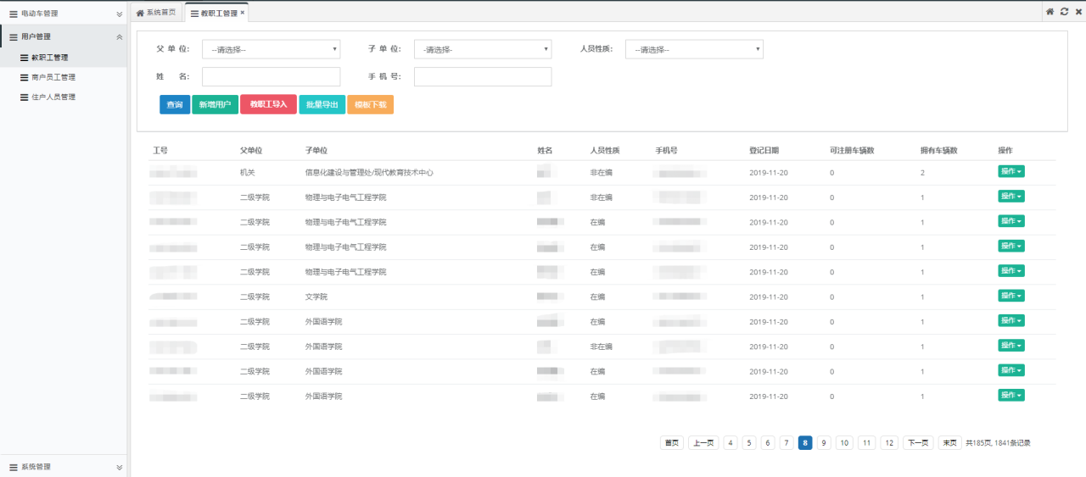This screenshot has width=1086, height=477.
Task: Click the home icon in top-right toolbar
Action: pos(1050,12)
